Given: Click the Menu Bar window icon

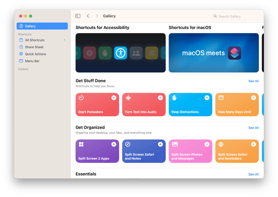Looking at the screenshot, I should (x=21, y=61).
